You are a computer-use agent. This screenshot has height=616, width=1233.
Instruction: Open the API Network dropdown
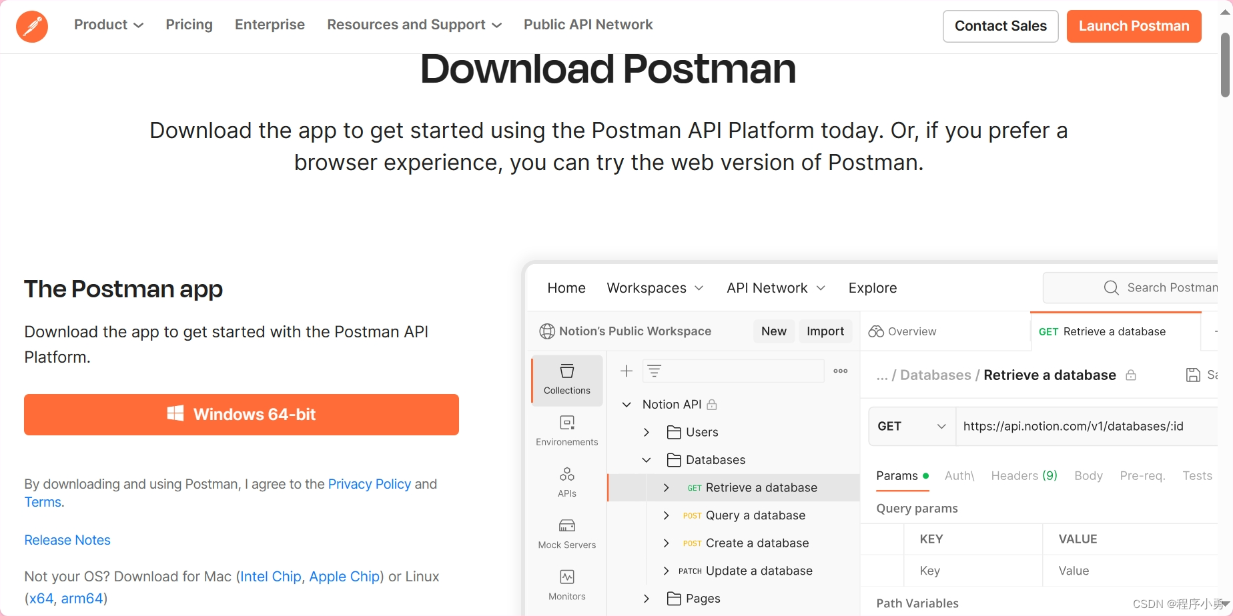(776, 288)
